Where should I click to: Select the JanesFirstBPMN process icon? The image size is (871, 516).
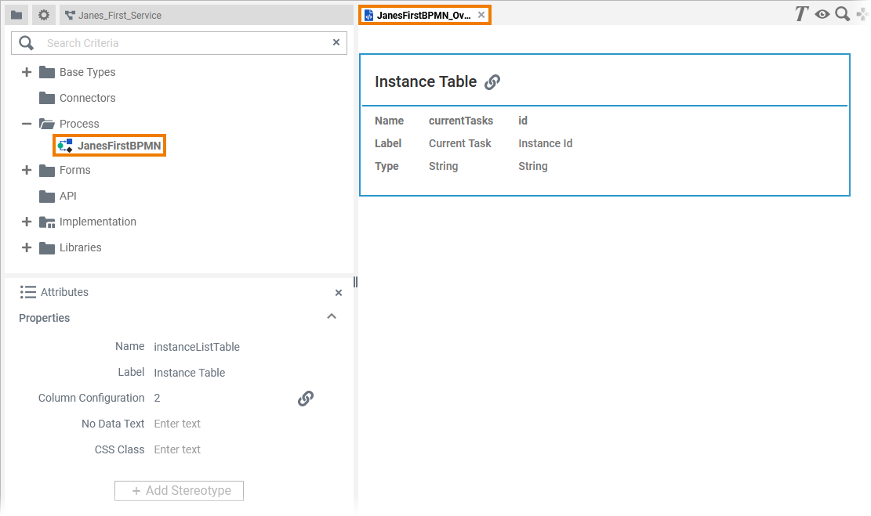click(x=66, y=145)
